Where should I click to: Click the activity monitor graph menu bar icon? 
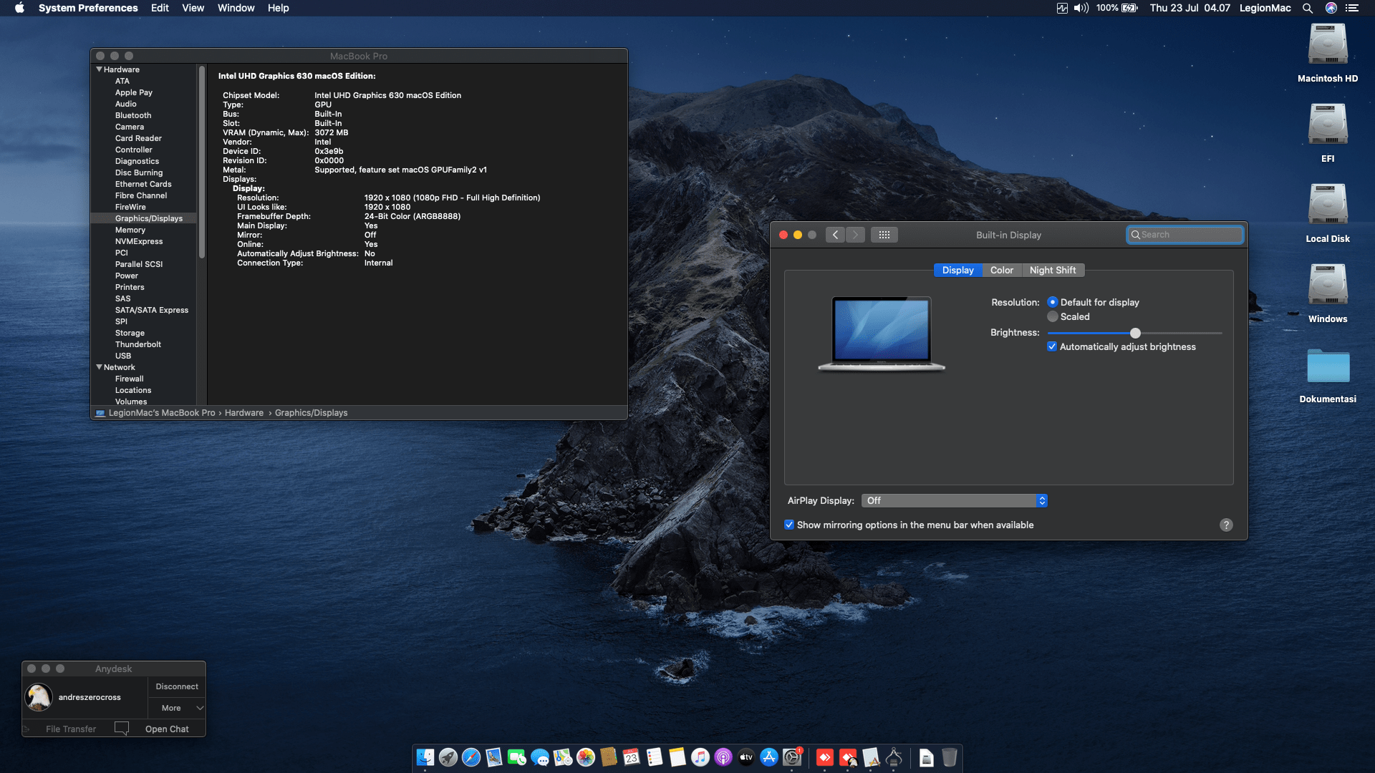(x=1062, y=8)
